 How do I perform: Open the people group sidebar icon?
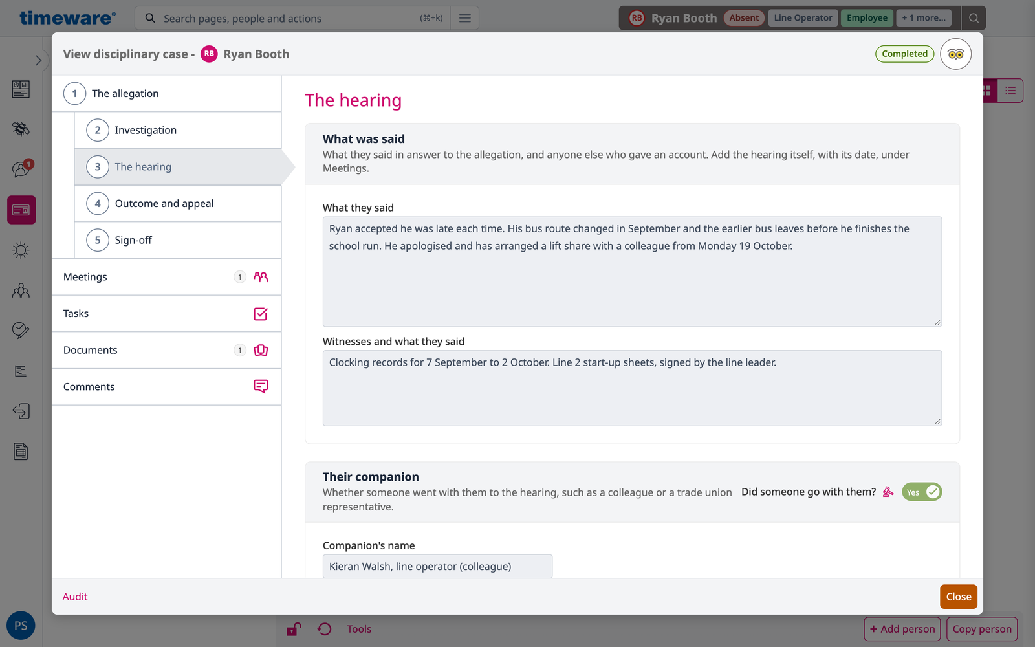(21, 291)
